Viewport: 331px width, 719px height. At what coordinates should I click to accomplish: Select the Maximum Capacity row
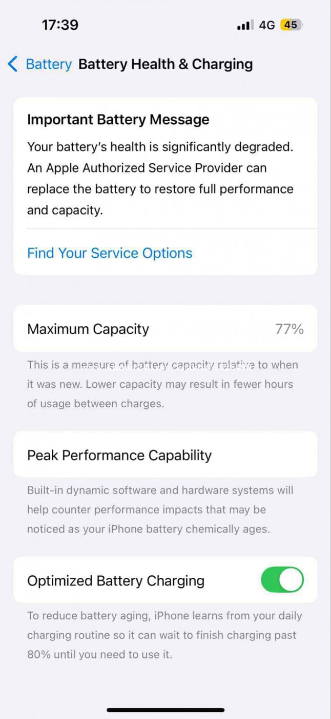[x=165, y=329]
